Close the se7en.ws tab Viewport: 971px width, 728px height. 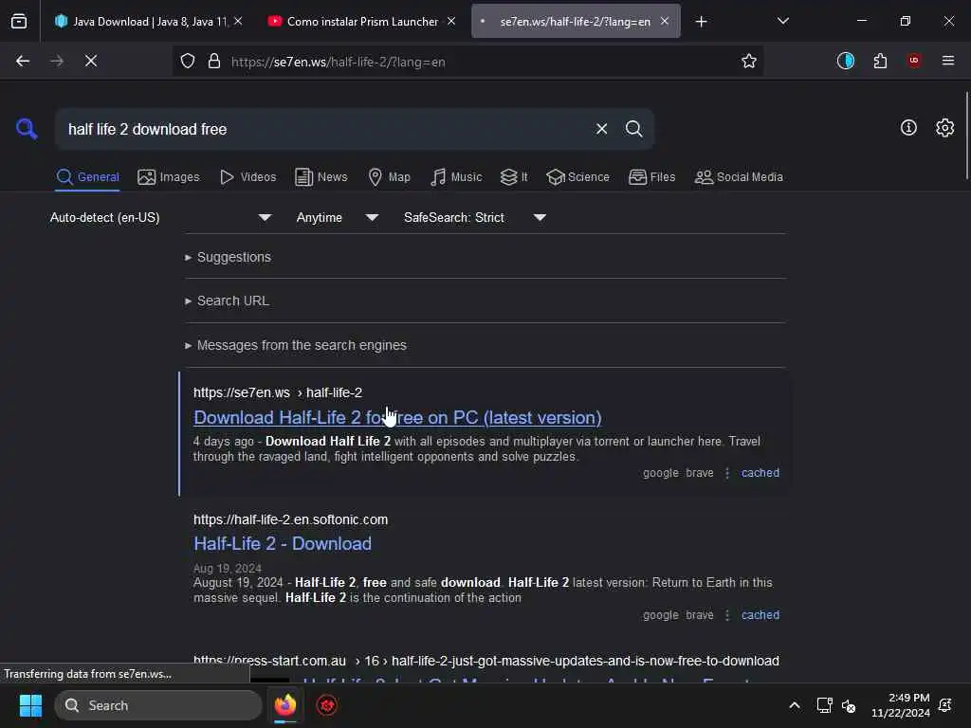[x=665, y=22]
